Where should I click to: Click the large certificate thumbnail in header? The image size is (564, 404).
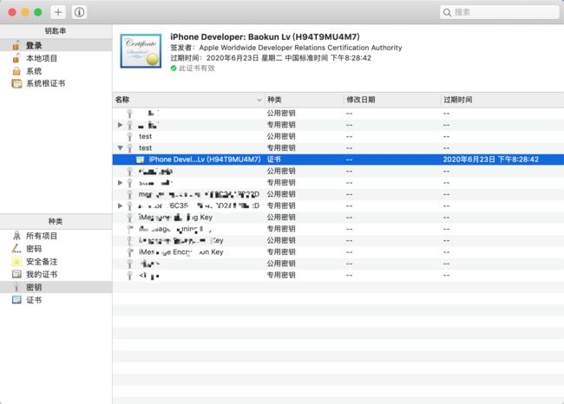141,50
